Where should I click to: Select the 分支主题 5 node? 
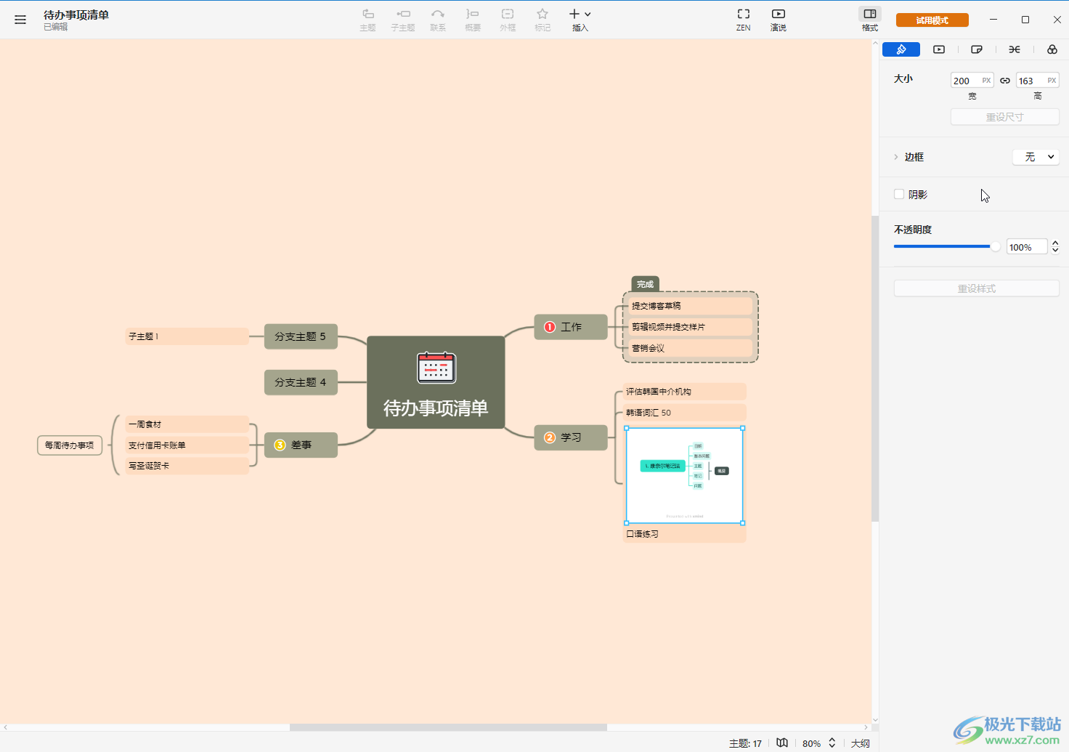[x=301, y=336]
